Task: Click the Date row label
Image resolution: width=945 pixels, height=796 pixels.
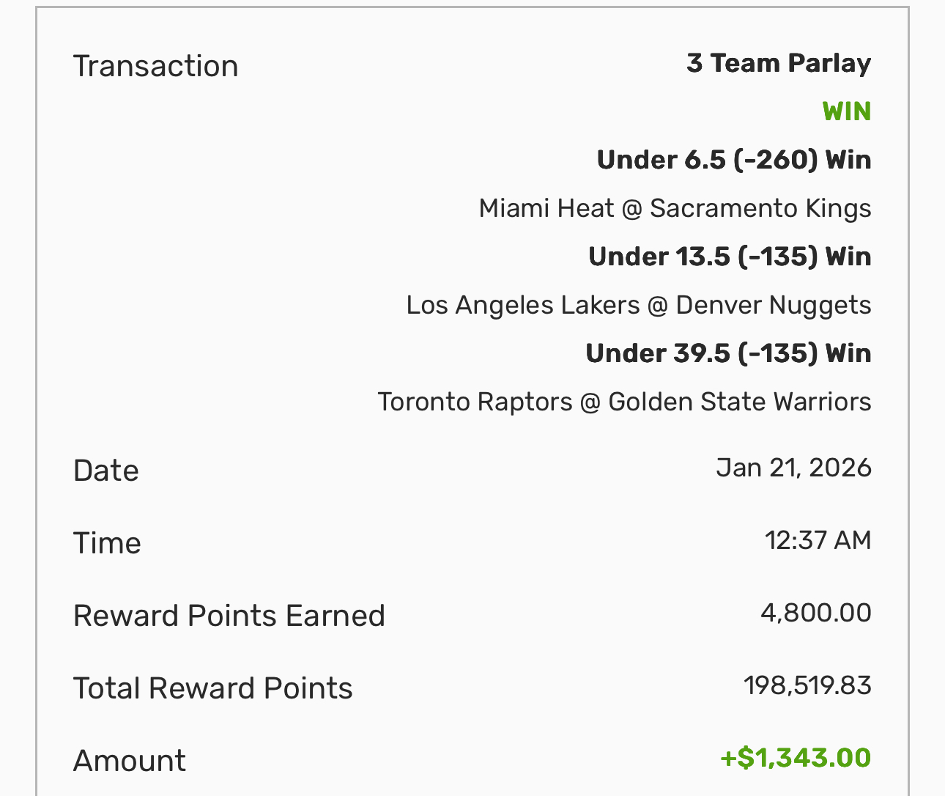Action: point(106,471)
